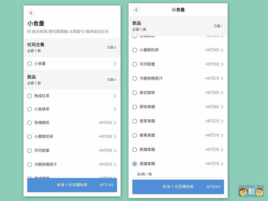Image resolution: width=268 pixels, height=201 pixels.
Task: Select 小農鮮奶茶 radio in right screen
Action: pos(135,50)
